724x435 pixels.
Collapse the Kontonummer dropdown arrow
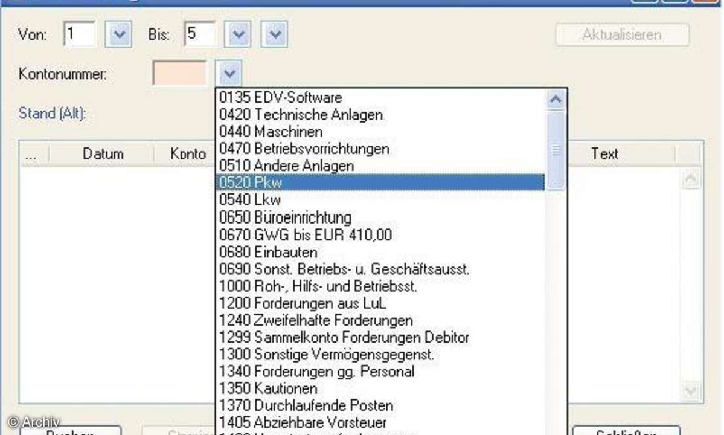229,74
